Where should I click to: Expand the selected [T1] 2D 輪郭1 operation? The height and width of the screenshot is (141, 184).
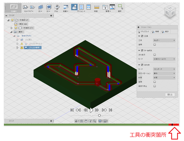pos(18,48)
